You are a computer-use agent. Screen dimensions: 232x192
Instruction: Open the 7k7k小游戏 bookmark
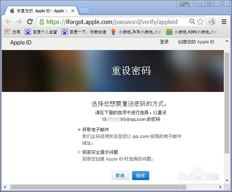(x=136, y=32)
